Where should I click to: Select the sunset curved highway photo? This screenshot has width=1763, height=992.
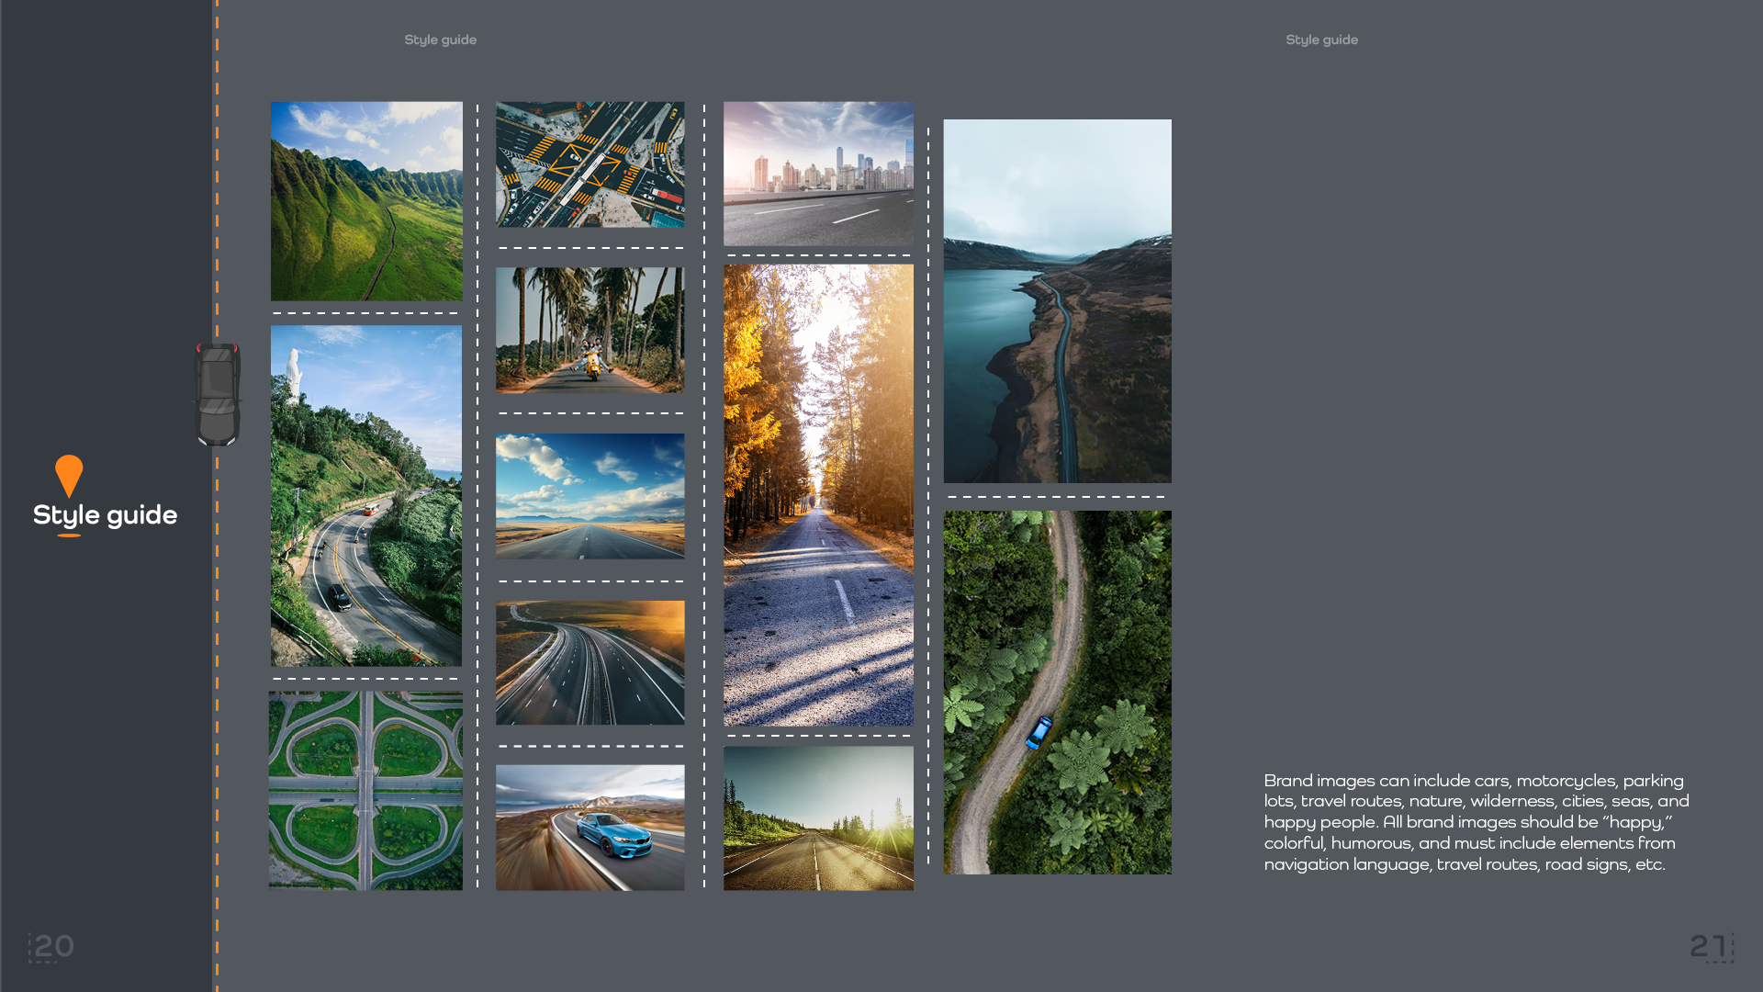pyautogui.click(x=590, y=662)
